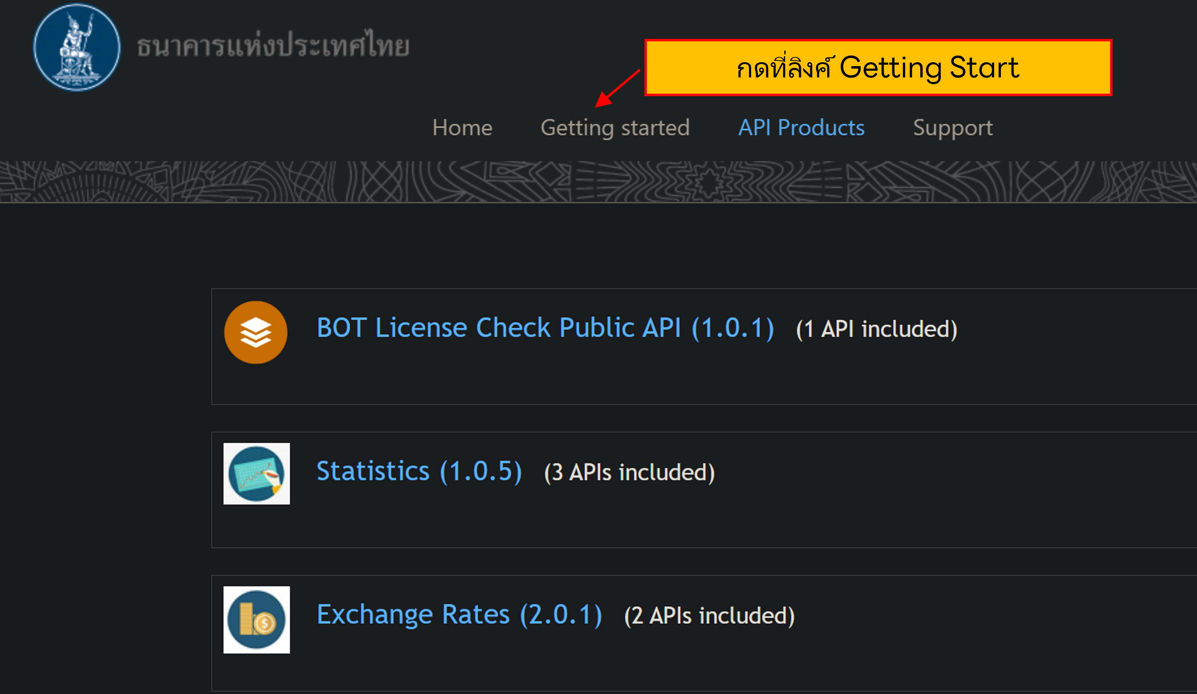This screenshot has height=694, width=1197.
Task: Switch to the API Products section
Action: tap(801, 127)
